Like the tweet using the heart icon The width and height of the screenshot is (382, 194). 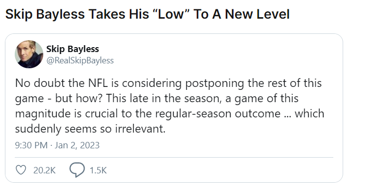21,170
